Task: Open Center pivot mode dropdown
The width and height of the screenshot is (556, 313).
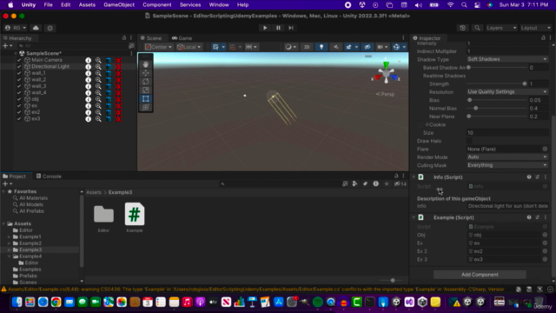Action: tap(158, 47)
